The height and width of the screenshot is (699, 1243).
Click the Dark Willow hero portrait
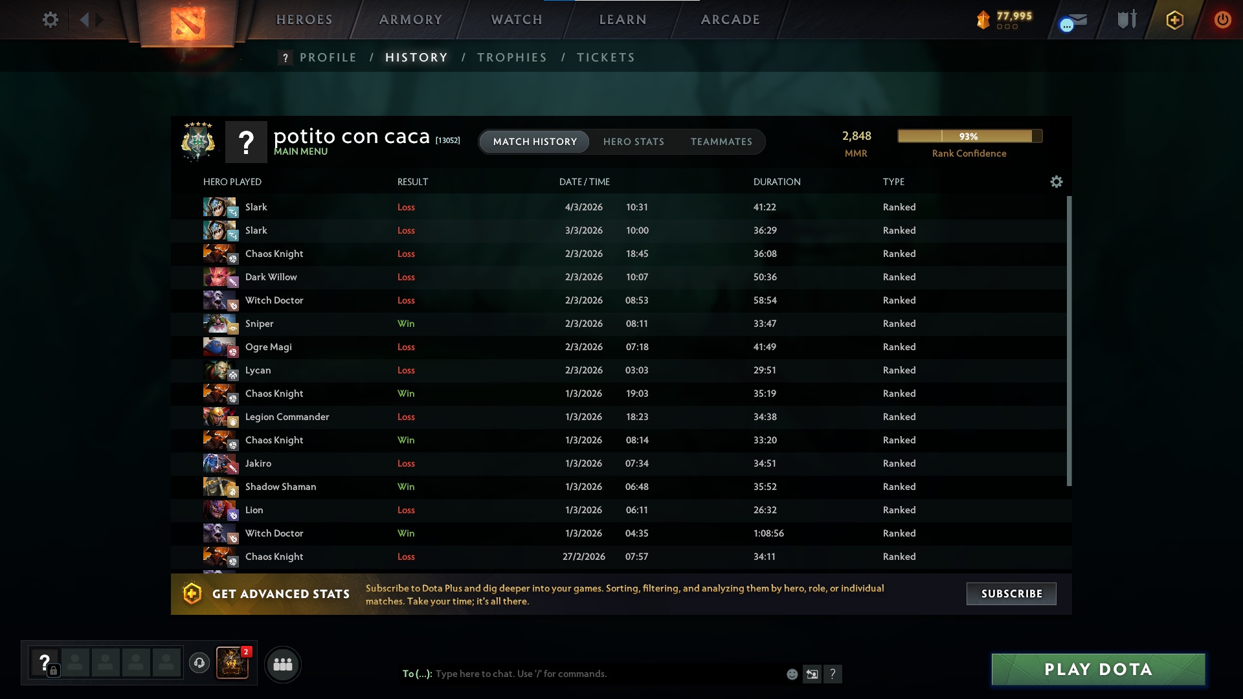[x=219, y=277]
